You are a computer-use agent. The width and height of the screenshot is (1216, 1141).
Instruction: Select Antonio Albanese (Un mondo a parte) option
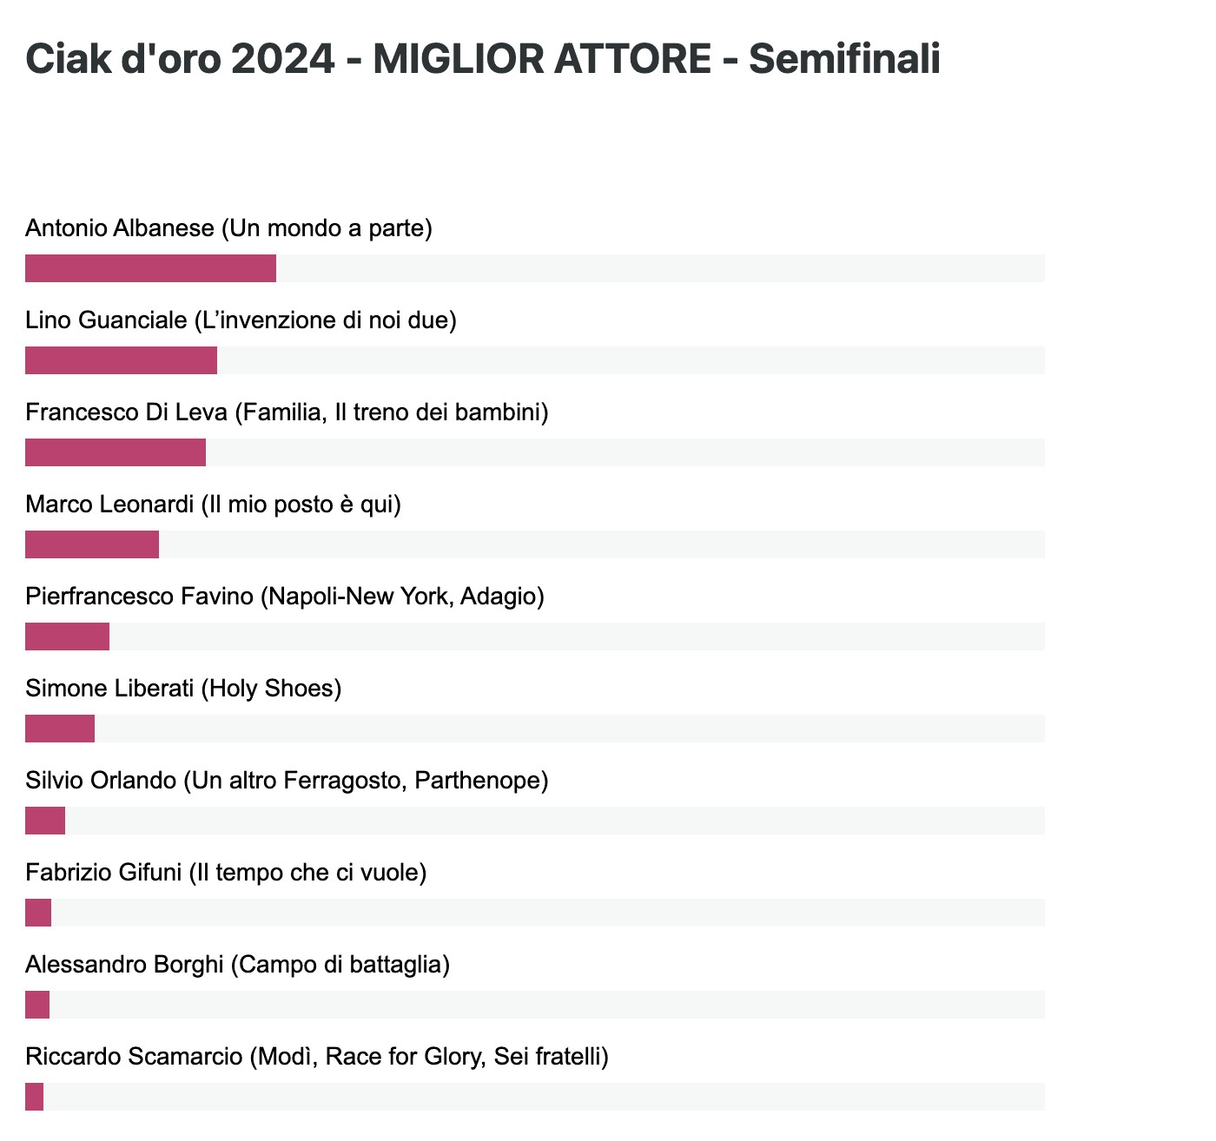pos(229,228)
